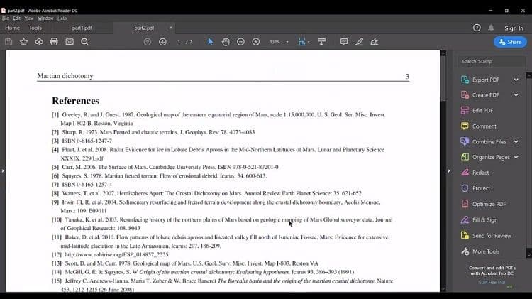Click the Share button

coord(511,42)
